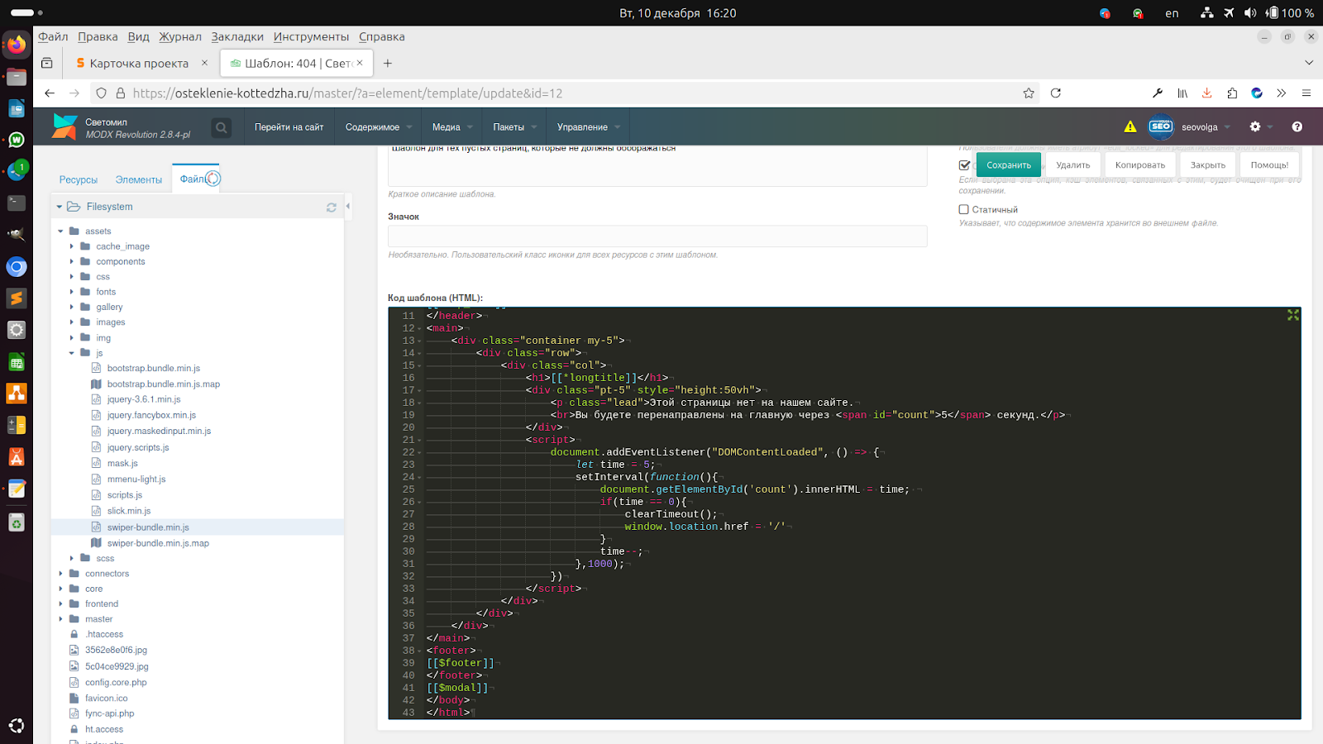
Task: Go back to previous page
Action: click(50, 93)
